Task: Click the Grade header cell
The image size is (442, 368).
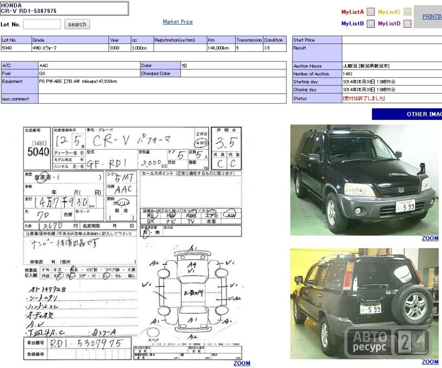Action: (x=70, y=40)
